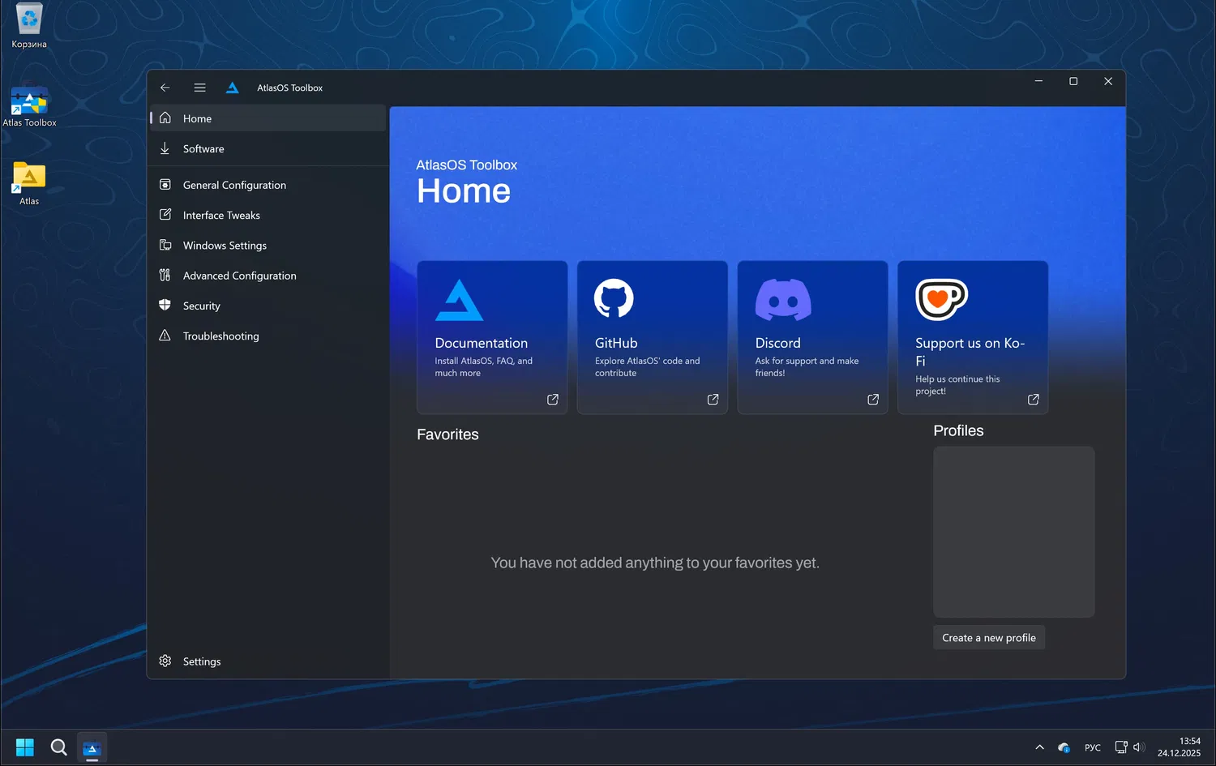Image resolution: width=1216 pixels, height=766 pixels.
Task: Click the Home house icon in sidebar
Action: [165, 118]
